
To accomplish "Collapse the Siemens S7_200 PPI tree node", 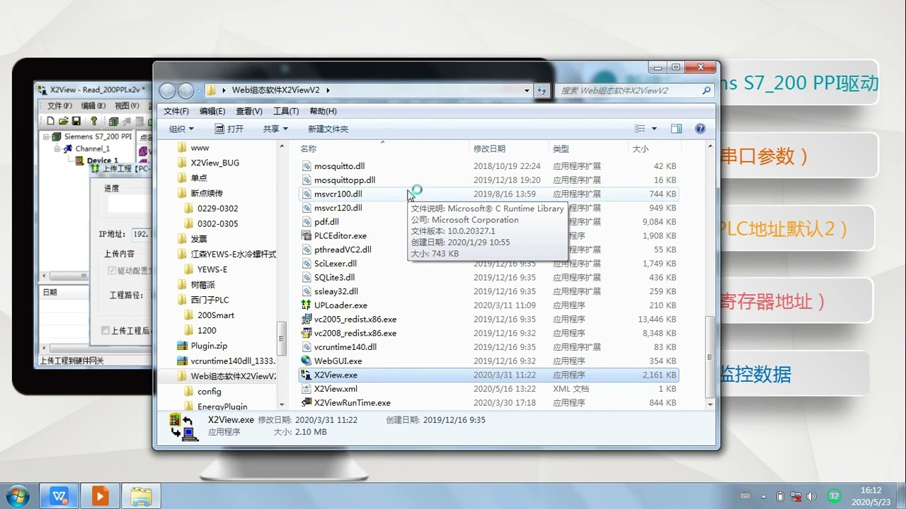I will tap(47, 136).
